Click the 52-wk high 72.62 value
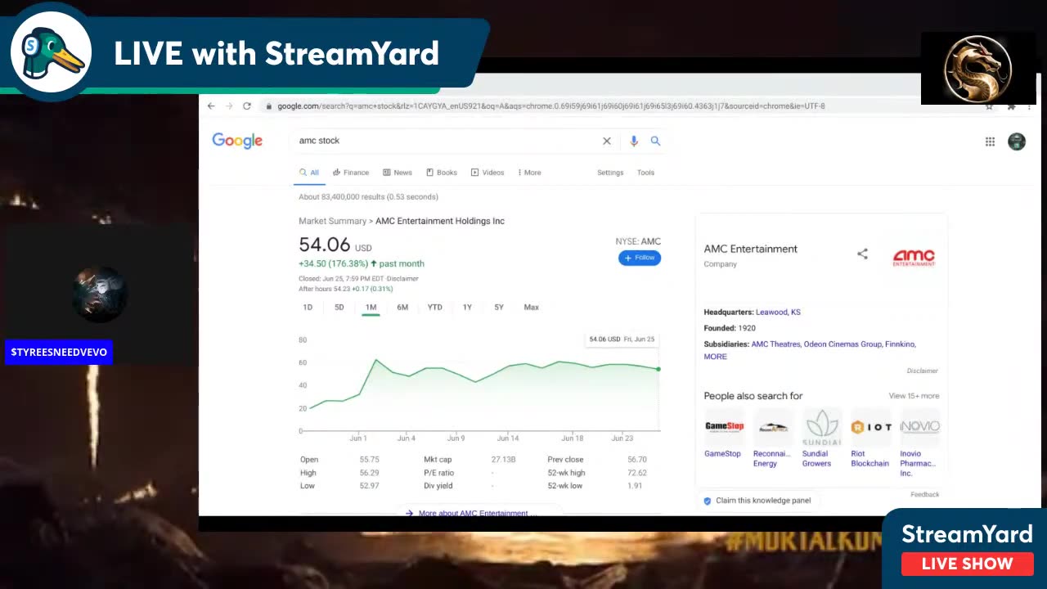Viewport: 1047px width, 589px height. pos(636,473)
